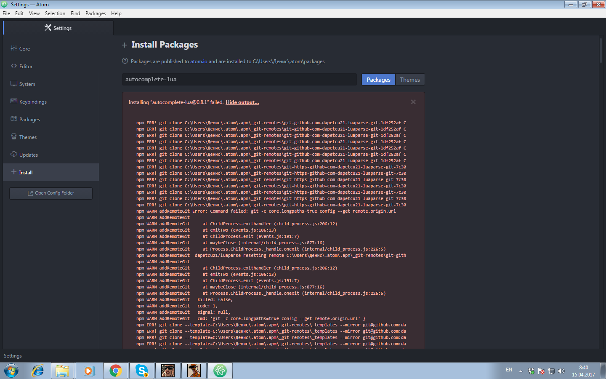
Task: Open Windows Explorer from the taskbar
Action: (x=62, y=371)
